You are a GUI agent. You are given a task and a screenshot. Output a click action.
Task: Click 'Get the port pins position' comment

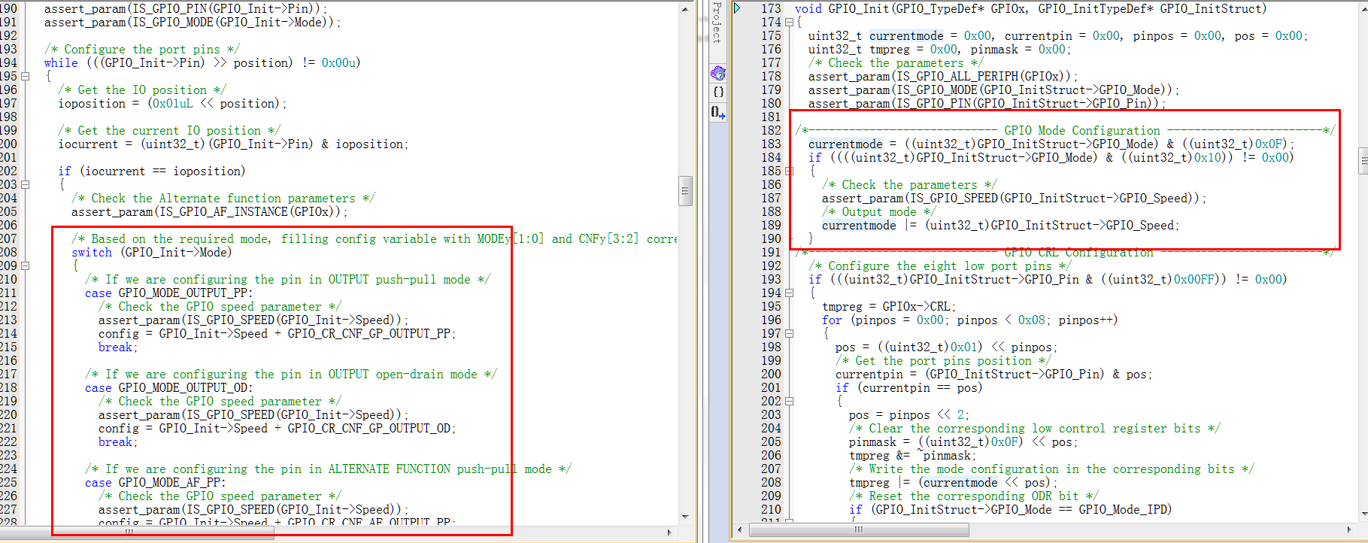click(x=943, y=361)
